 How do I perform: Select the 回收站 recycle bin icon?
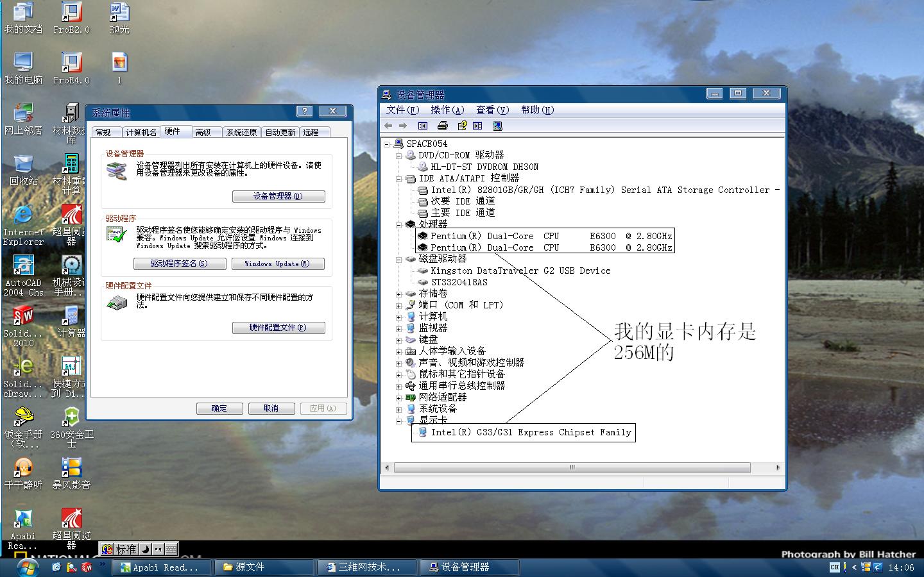pyautogui.click(x=23, y=170)
